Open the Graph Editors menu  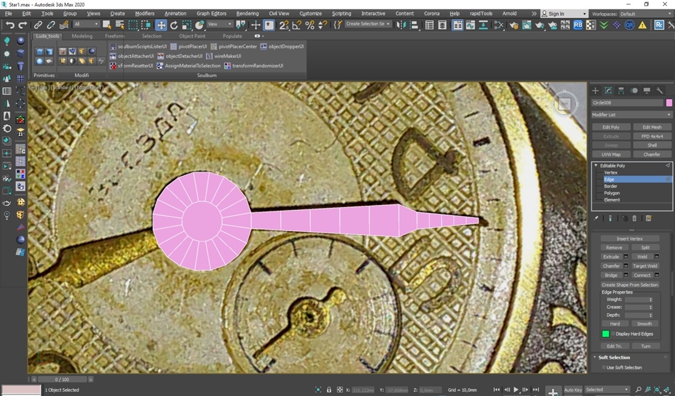(211, 14)
